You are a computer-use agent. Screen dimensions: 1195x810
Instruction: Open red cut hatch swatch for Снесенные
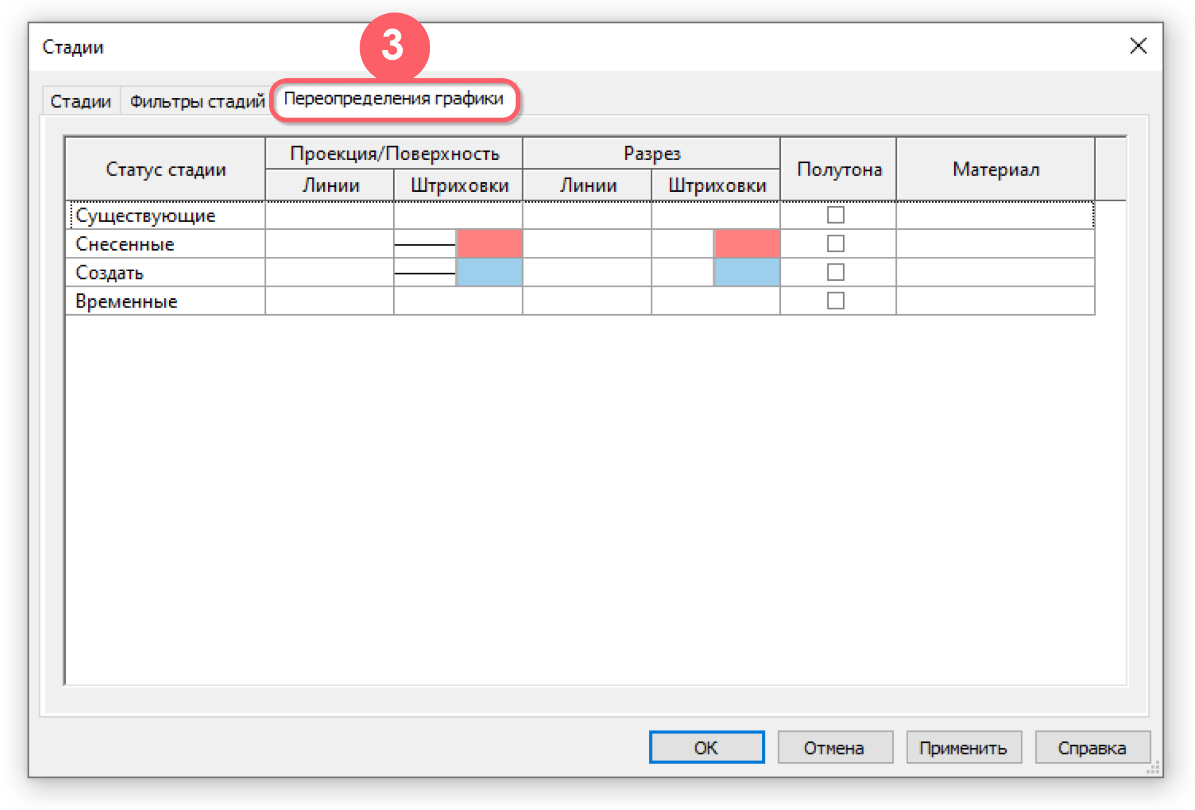click(747, 244)
